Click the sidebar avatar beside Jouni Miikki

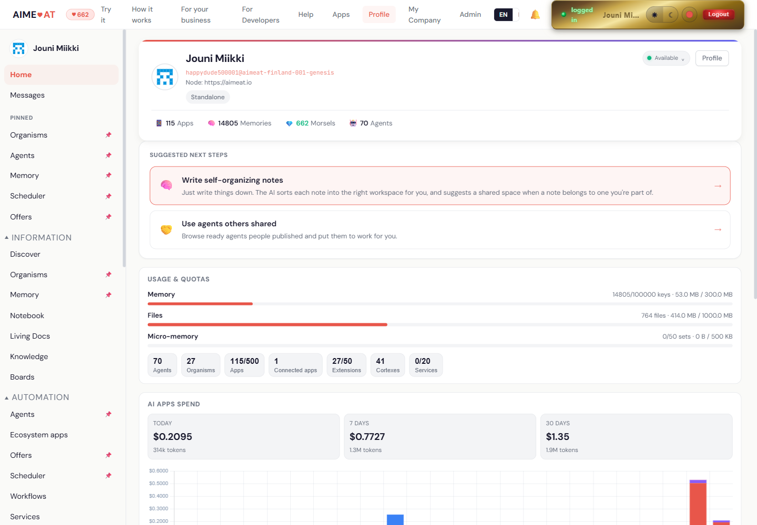point(19,48)
